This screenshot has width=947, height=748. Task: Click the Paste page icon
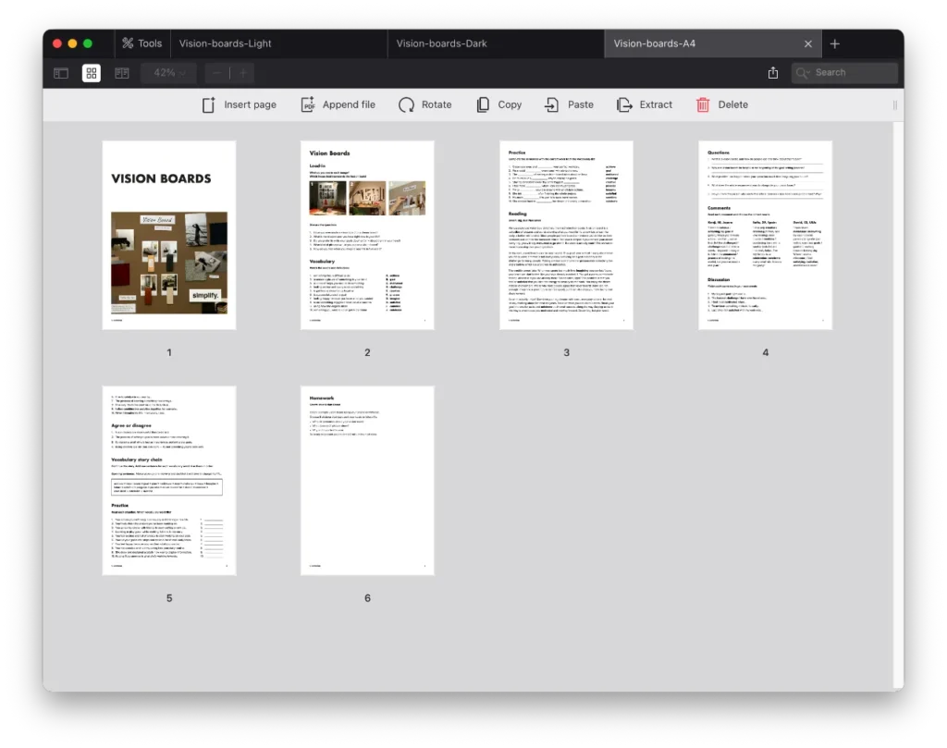[x=550, y=104]
